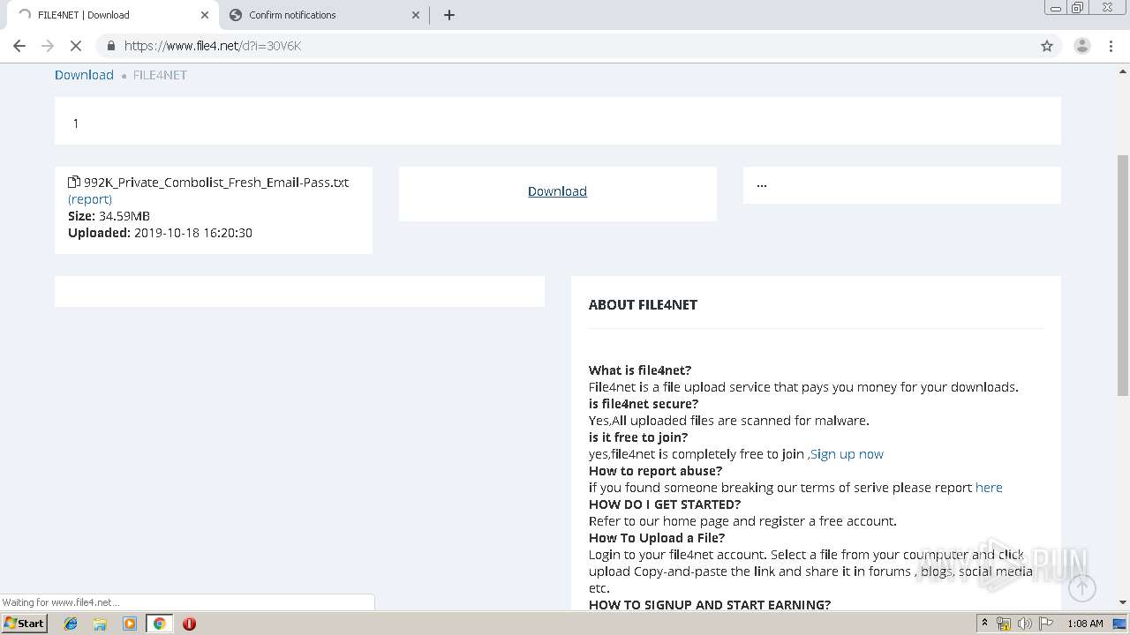
Task: Close the FILE4NET Download tab
Action: pyautogui.click(x=205, y=15)
